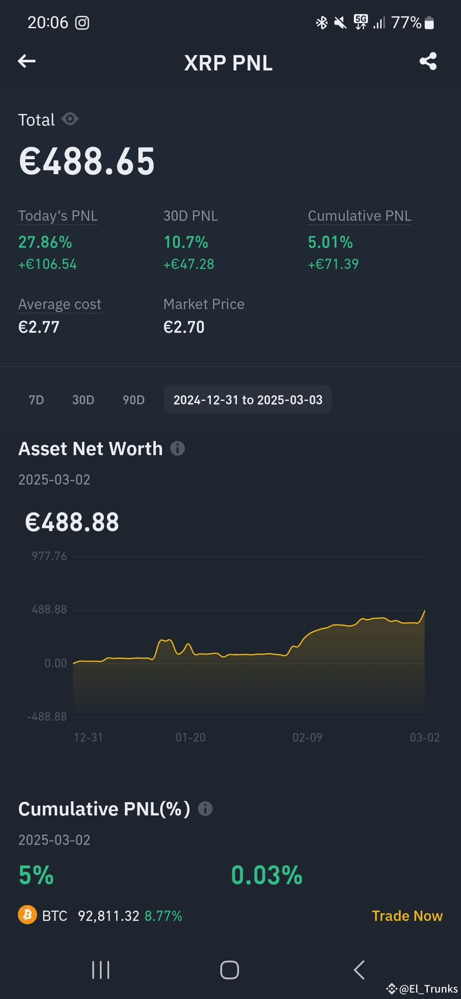Tap the Today's PNL label
This screenshot has height=999, width=461.
58,216
